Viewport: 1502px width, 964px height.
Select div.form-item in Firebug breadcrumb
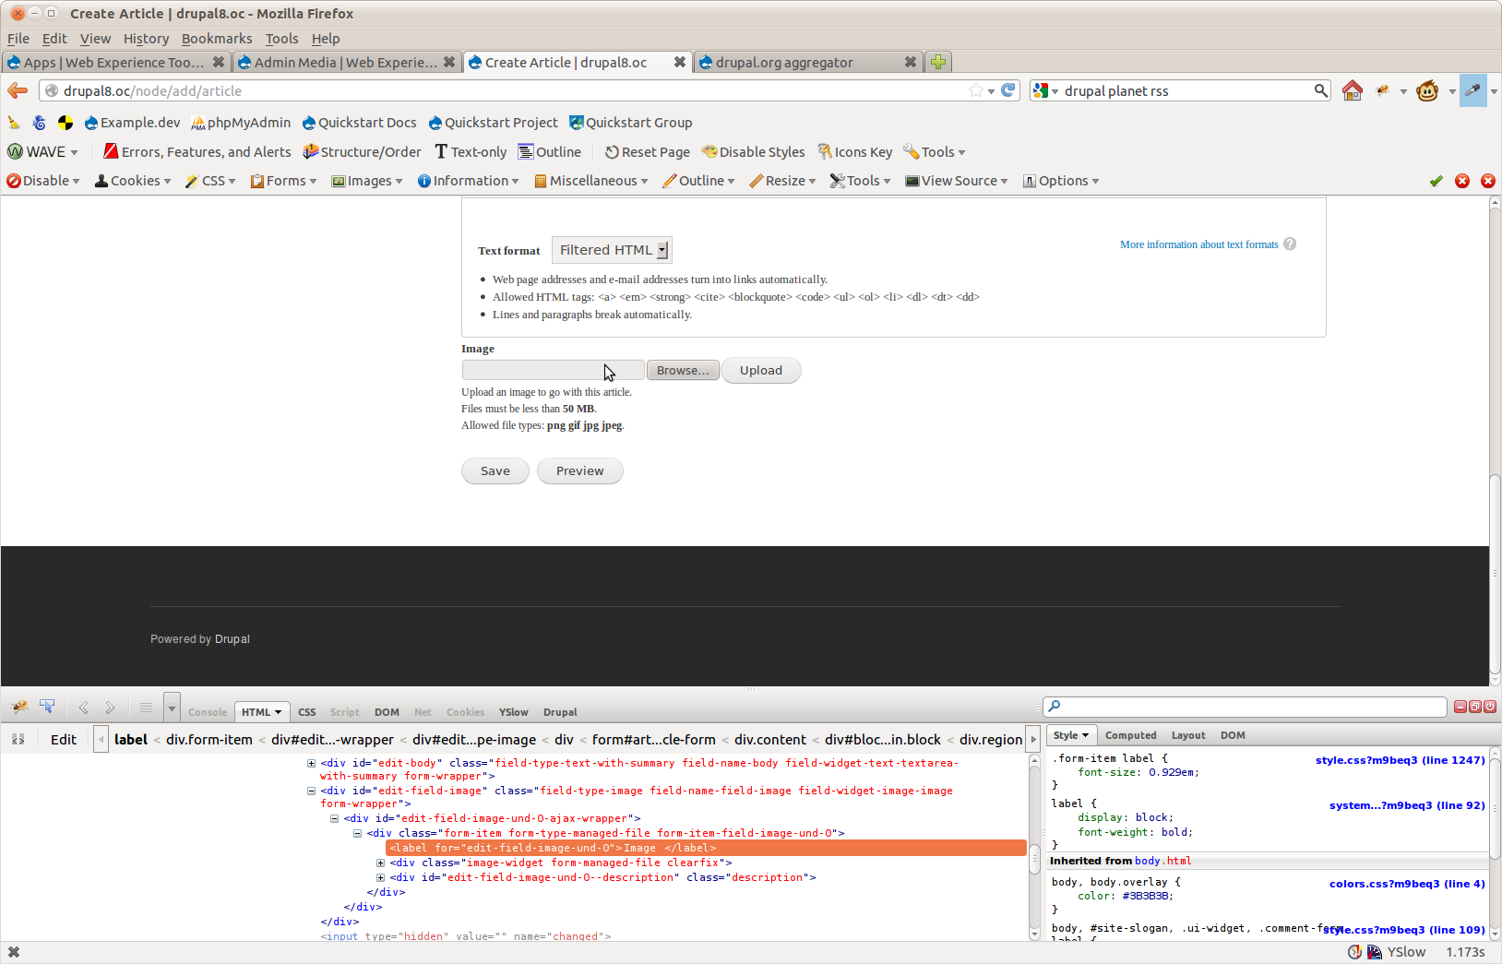click(209, 739)
